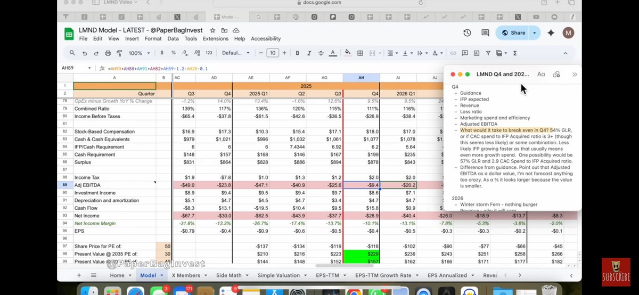Viewport: 639px width, 295px height.
Task: Click the account avatar M
Action: (569, 33)
